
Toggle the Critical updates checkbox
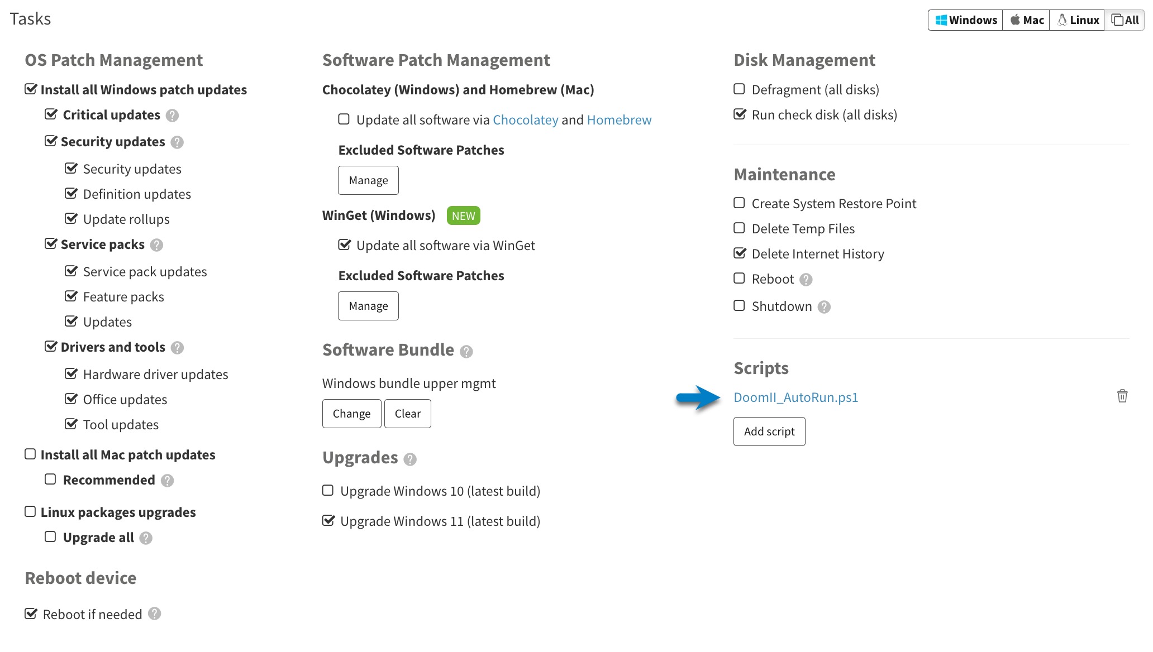point(51,114)
